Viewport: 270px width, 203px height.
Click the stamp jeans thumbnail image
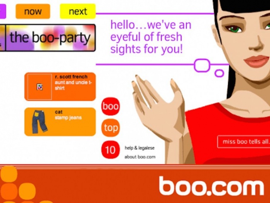pos(39,122)
